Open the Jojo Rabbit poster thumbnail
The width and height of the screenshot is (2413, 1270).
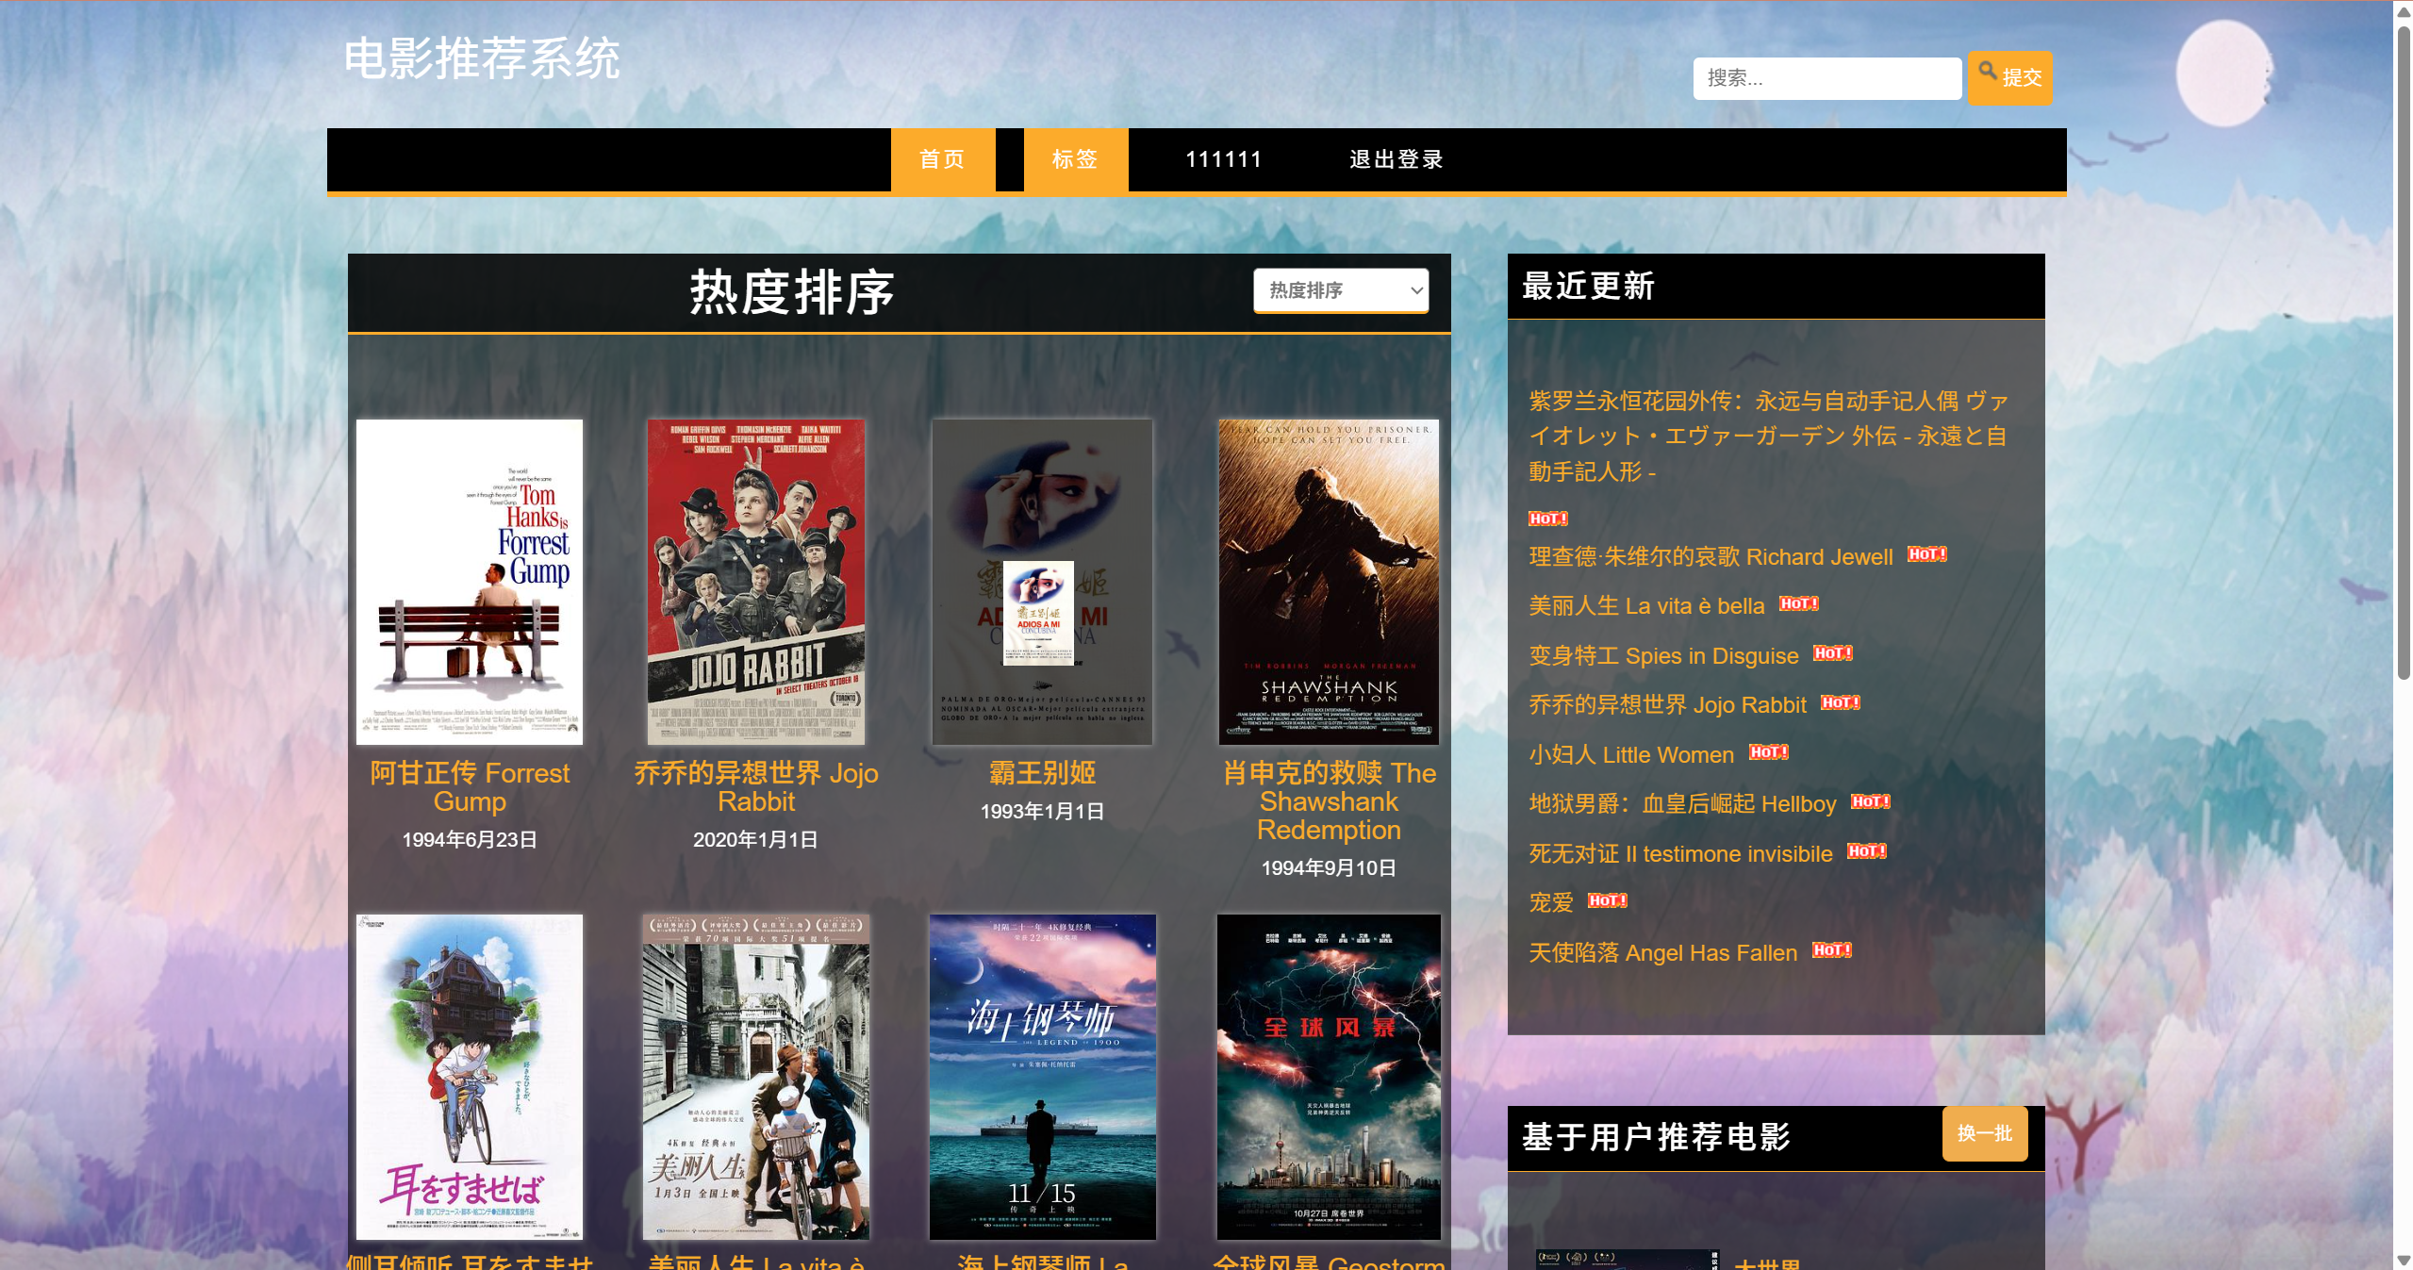[x=755, y=582]
